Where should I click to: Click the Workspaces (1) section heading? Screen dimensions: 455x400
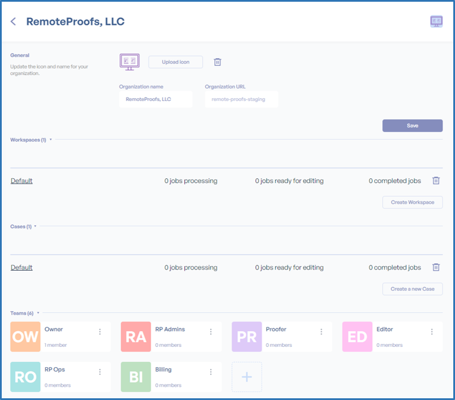pyautogui.click(x=28, y=140)
